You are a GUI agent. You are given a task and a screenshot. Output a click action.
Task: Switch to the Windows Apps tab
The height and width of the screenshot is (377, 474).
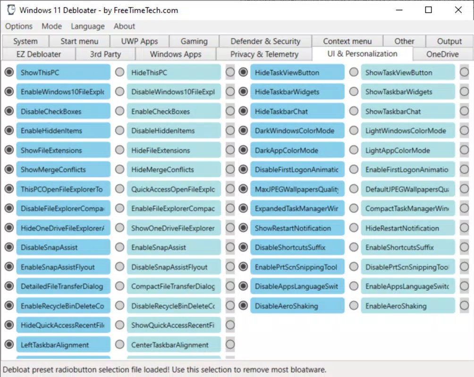point(175,54)
